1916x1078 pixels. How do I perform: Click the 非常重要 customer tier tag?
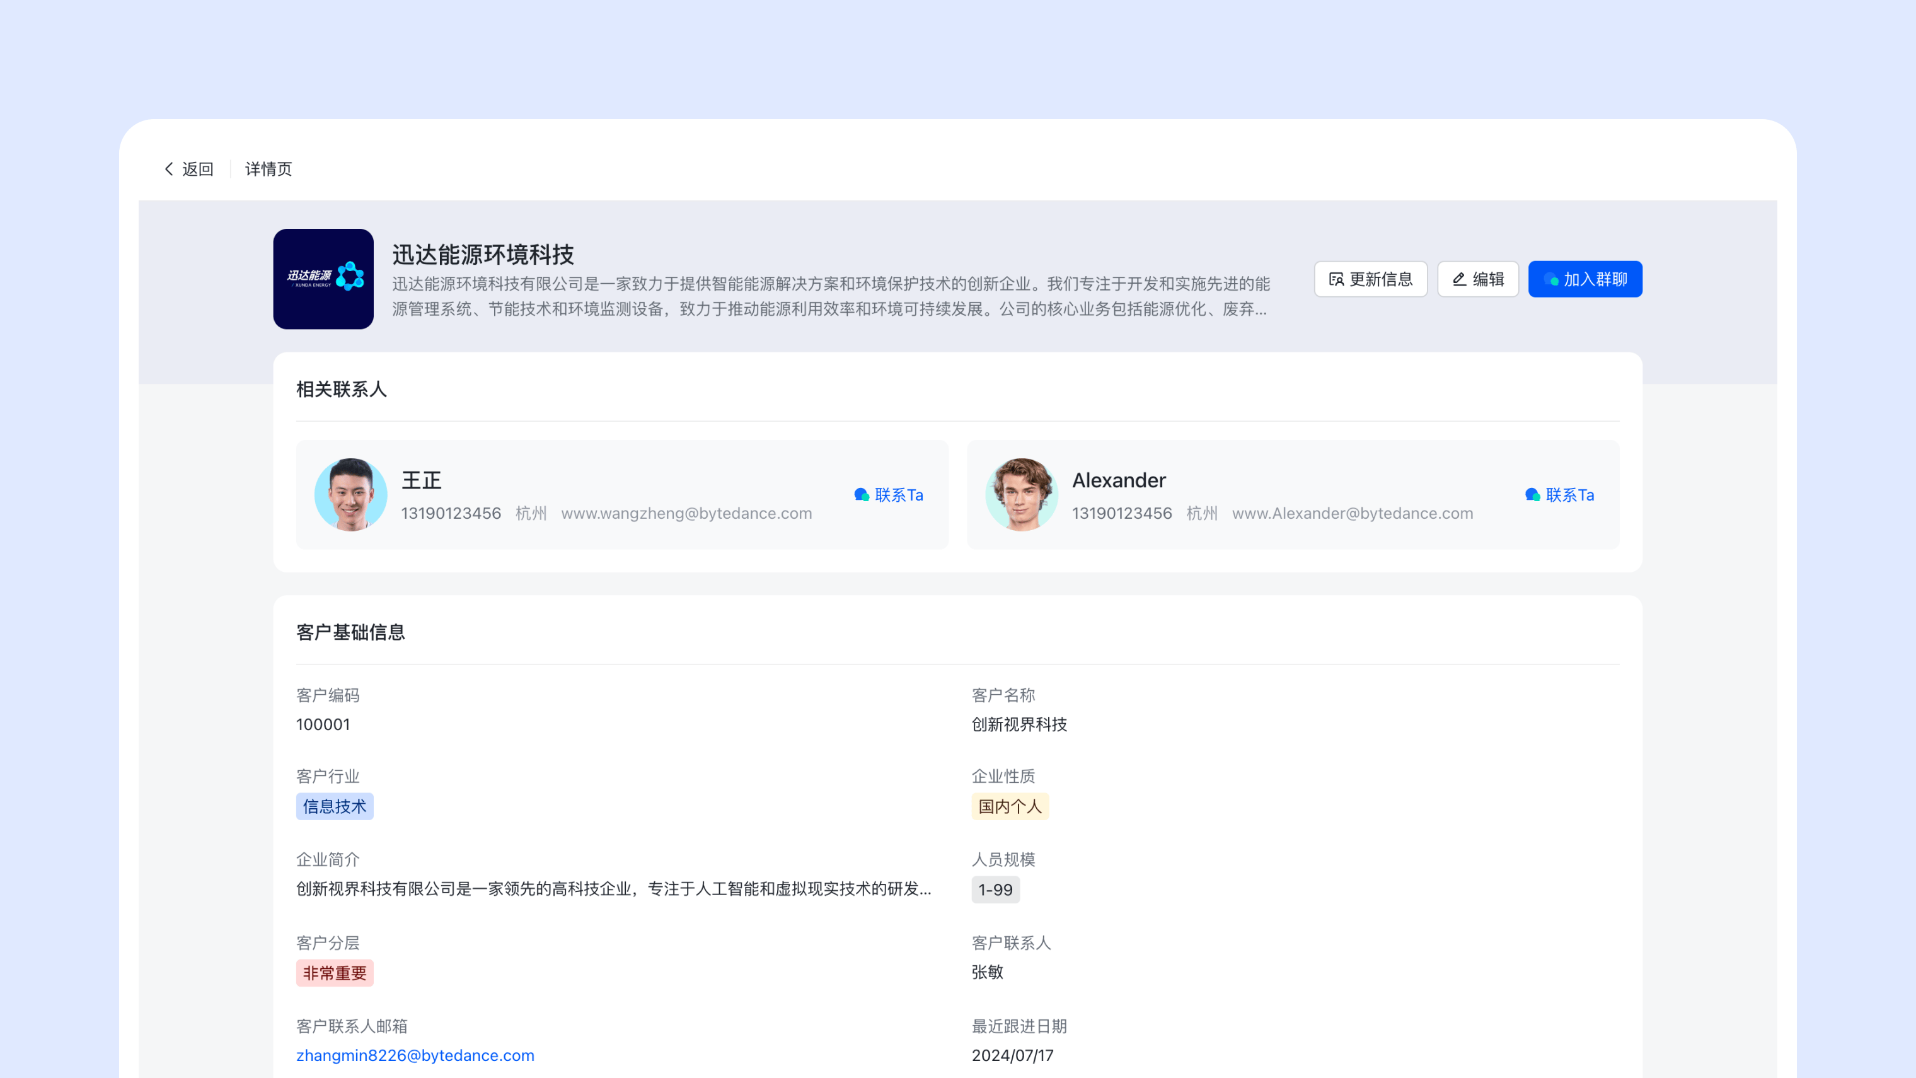pos(335,973)
